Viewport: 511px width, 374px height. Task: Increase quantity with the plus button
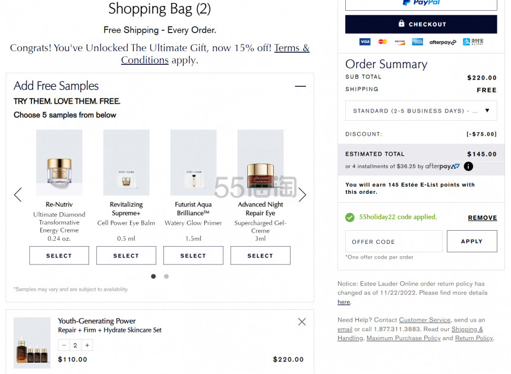[87, 345]
